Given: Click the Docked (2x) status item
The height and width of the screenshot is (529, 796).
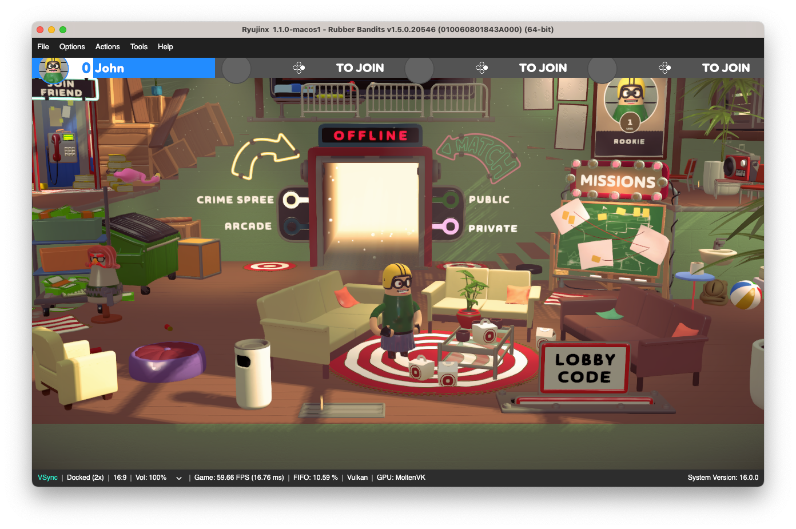Looking at the screenshot, I should [85, 477].
